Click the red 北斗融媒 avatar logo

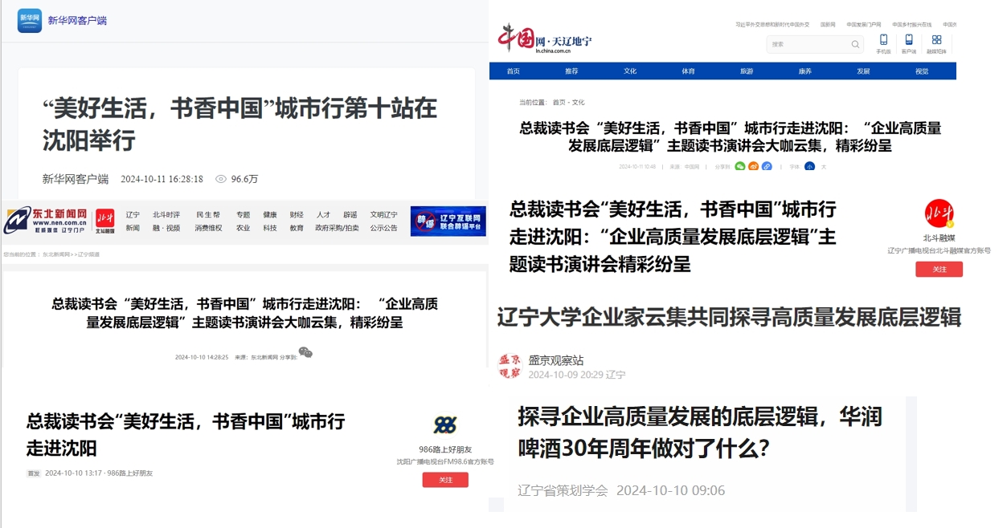pyautogui.click(x=939, y=213)
